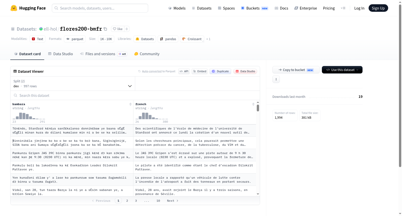The height and width of the screenshot is (216, 402).
Task: Click the scroll-down arrow of the table viewer
Action: coord(258,194)
